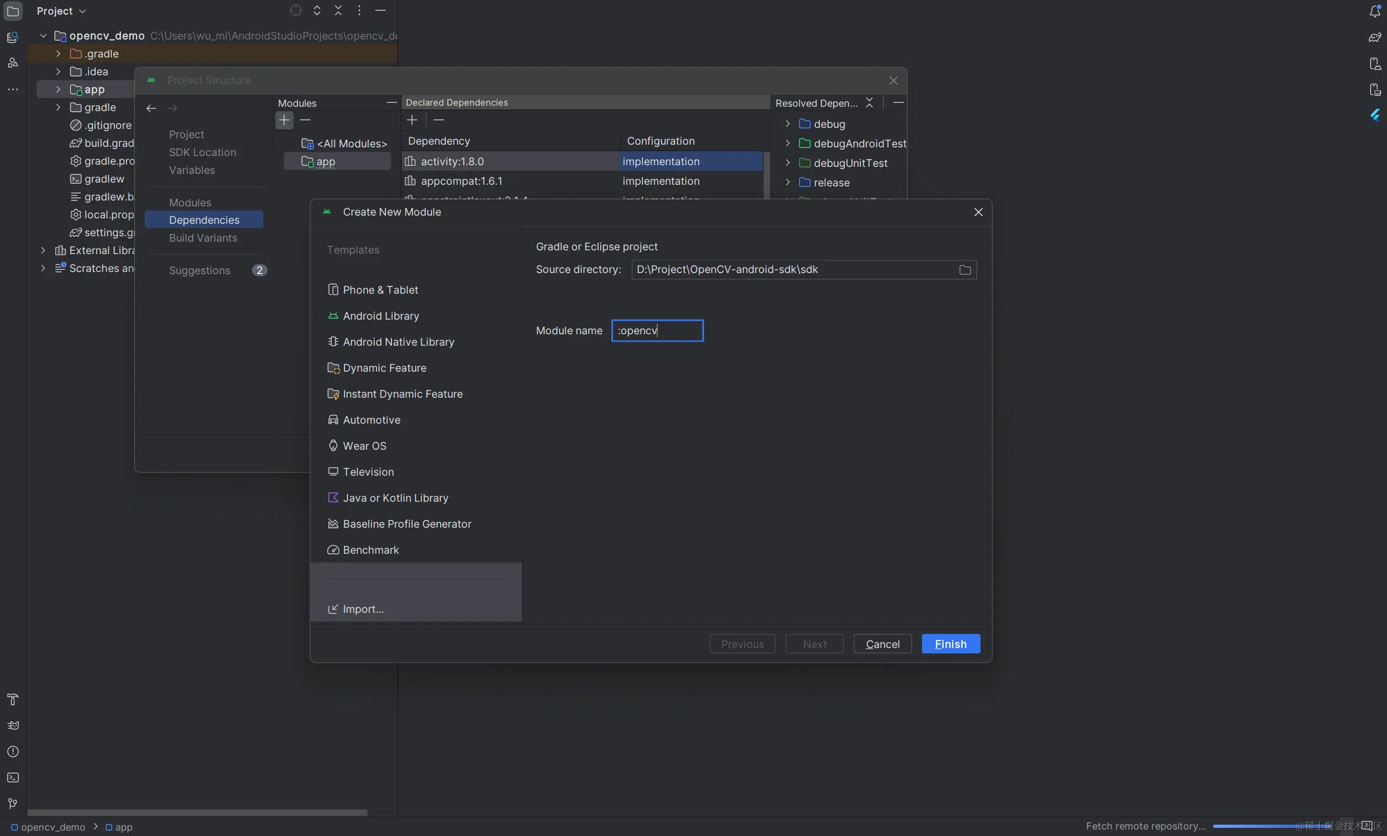Select Wear OS template
The width and height of the screenshot is (1387, 836).
[416, 445]
